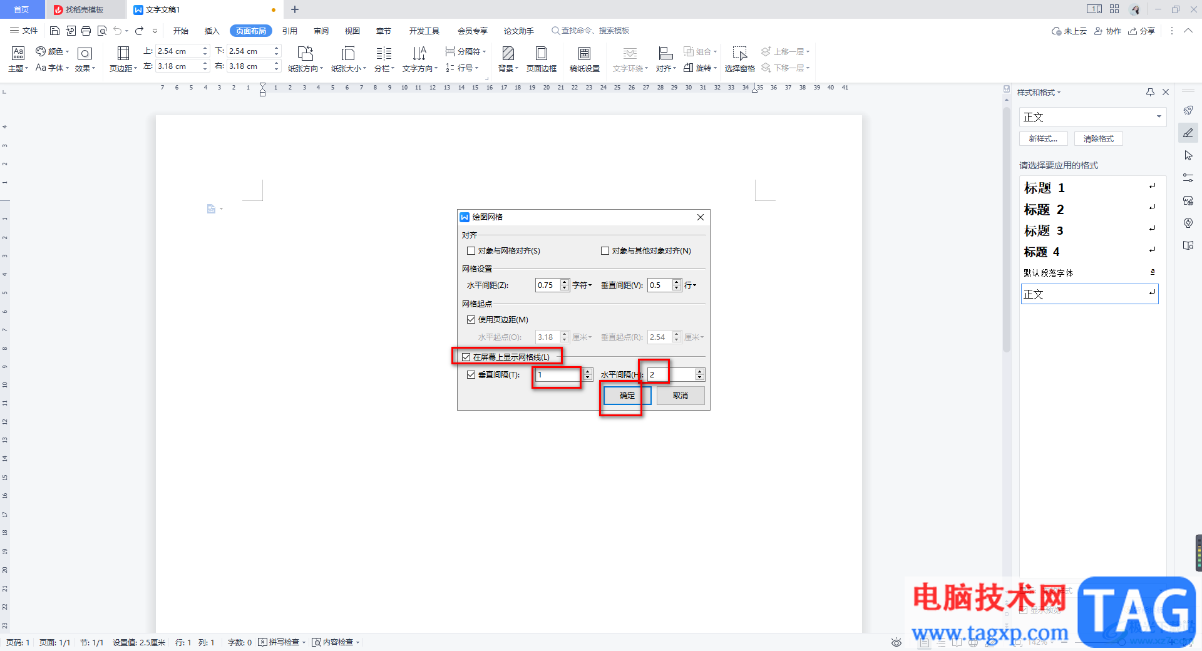The image size is (1202, 651).
Task: Click the Redo arrow icon
Action: coord(139,31)
